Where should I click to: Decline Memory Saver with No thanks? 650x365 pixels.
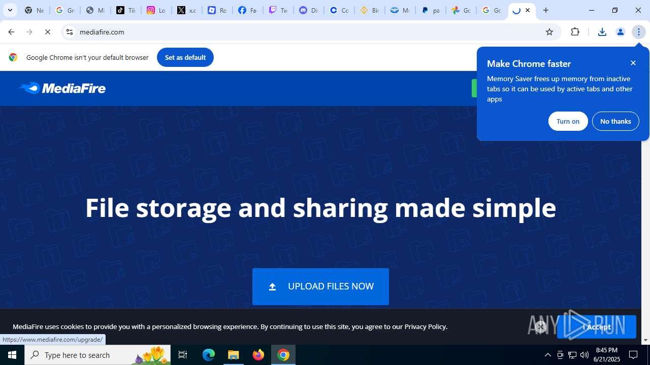point(615,121)
